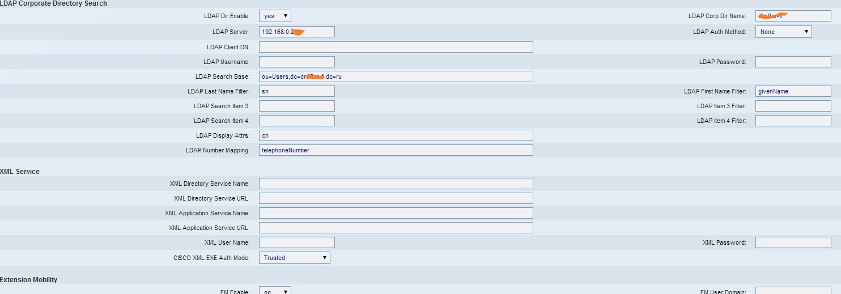Edit the LDAP Number Mapping field

click(x=396, y=150)
